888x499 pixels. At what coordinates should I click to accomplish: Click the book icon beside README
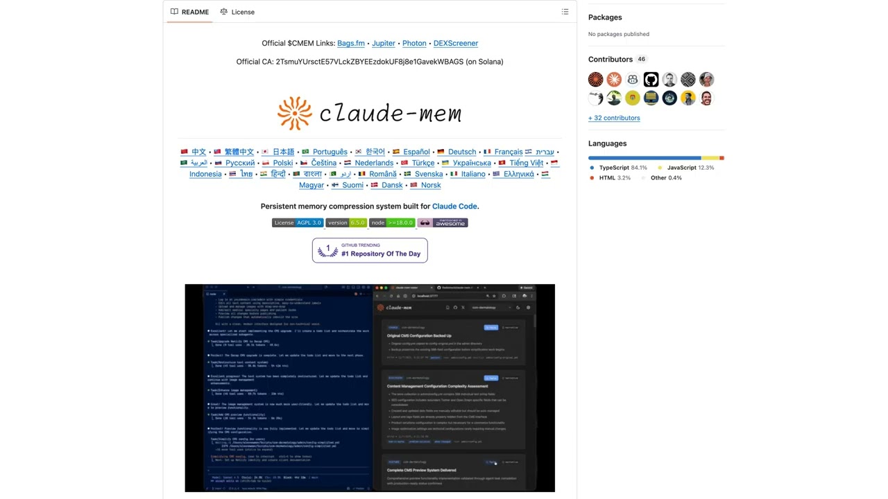pos(174,12)
